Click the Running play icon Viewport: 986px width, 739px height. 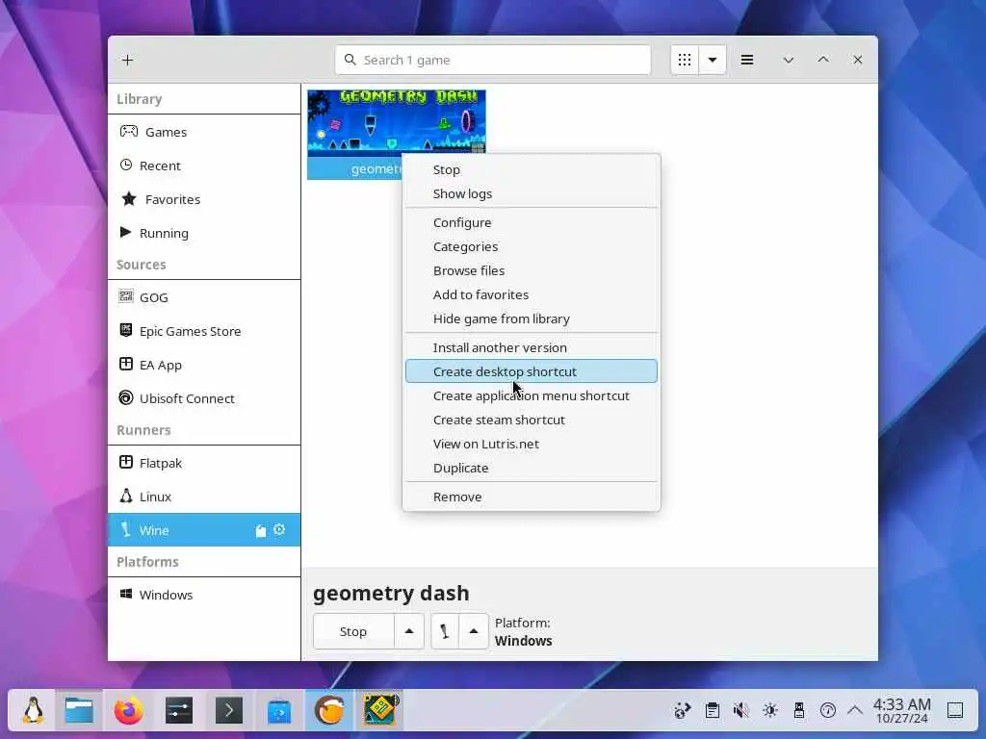tap(126, 233)
